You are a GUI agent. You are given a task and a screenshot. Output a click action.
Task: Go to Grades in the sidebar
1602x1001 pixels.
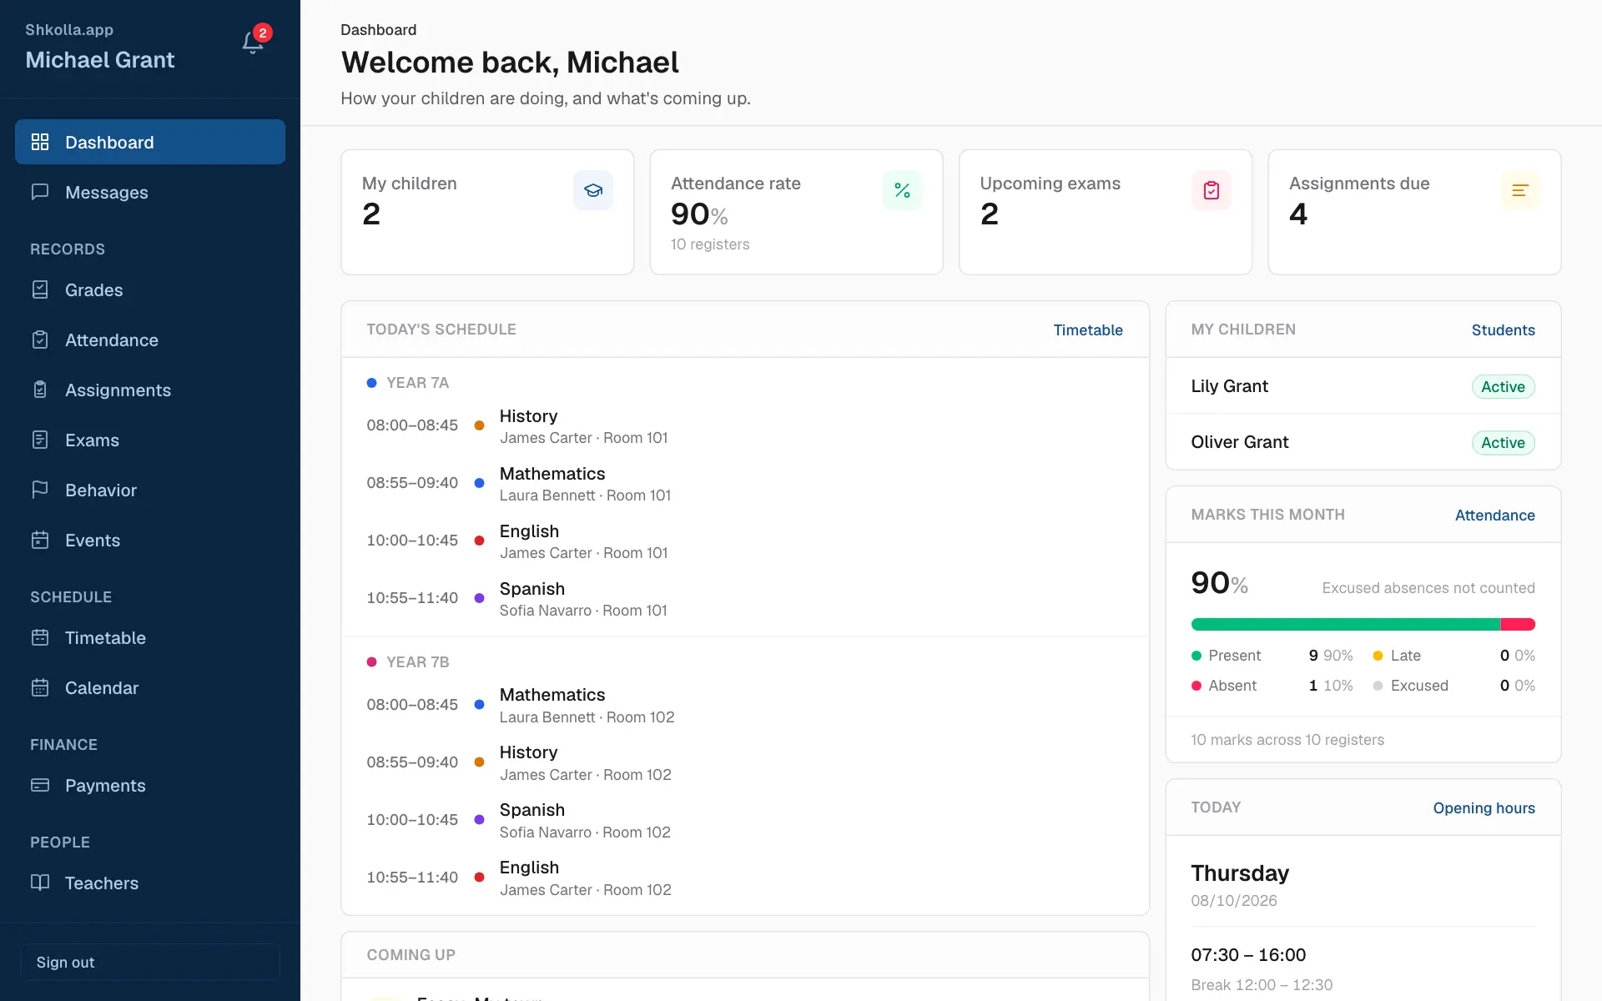point(150,289)
